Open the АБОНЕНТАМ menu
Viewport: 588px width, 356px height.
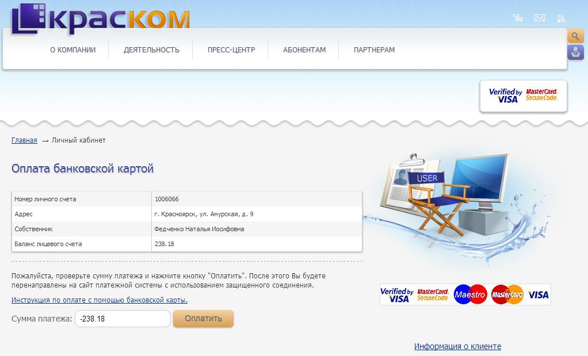pyautogui.click(x=304, y=50)
